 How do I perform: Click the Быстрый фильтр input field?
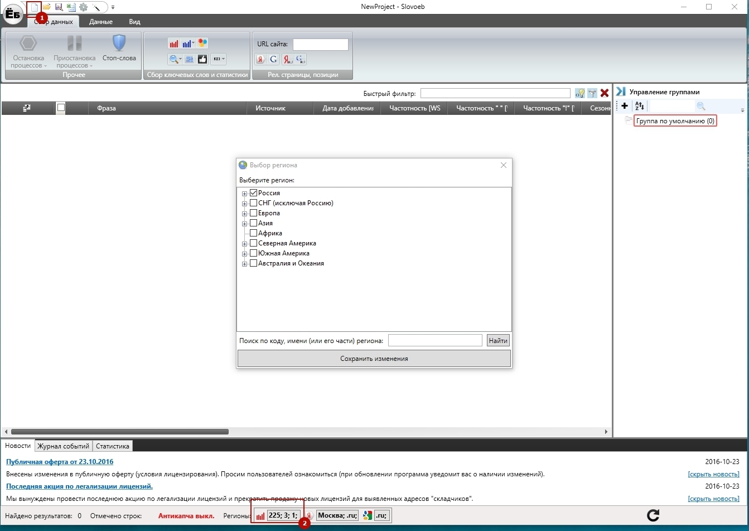point(495,93)
